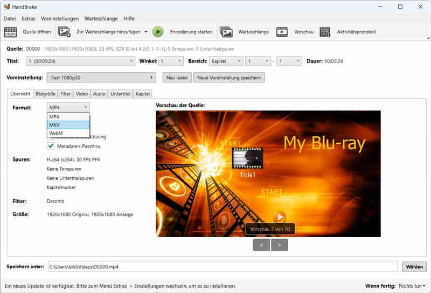Image resolution: width=431 pixels, height=293 pixels.
Task: Show previous preview with the left arrow button
Action: (x=261, y=245)
